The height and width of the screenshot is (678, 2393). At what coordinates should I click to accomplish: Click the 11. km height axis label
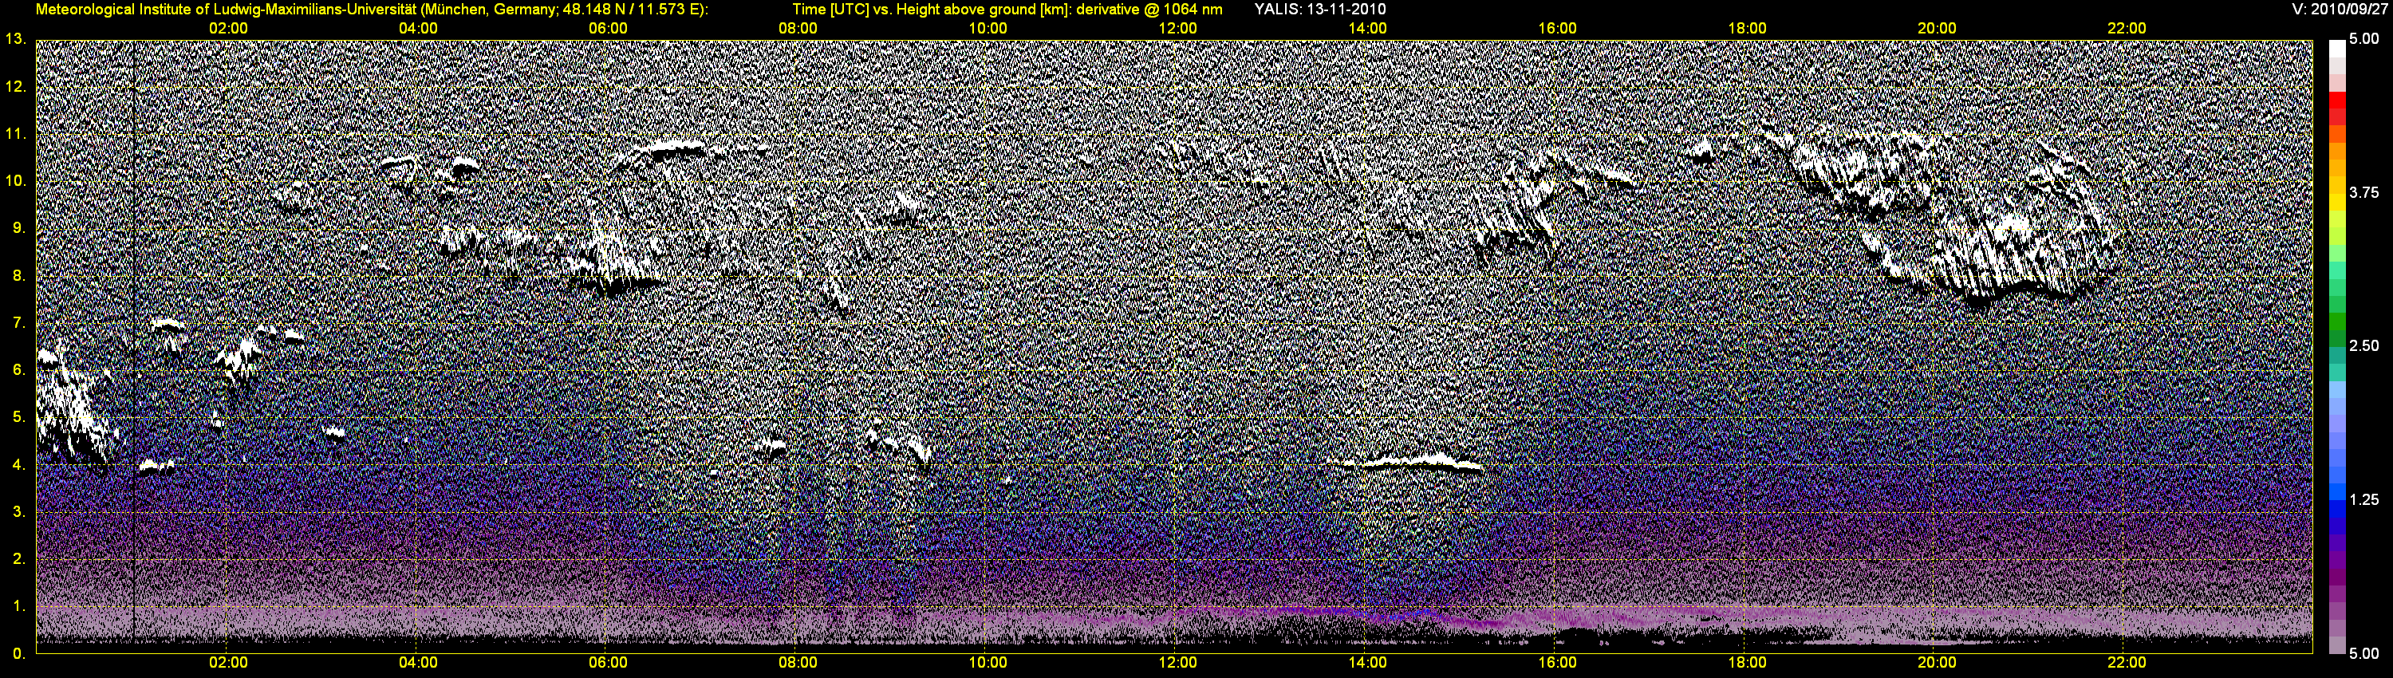tap(15, 134)
